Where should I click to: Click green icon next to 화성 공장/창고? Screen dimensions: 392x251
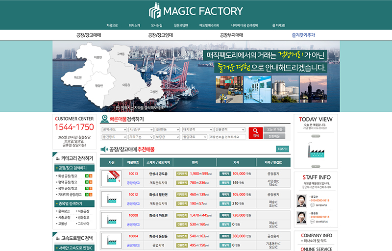tap(87, 176)
